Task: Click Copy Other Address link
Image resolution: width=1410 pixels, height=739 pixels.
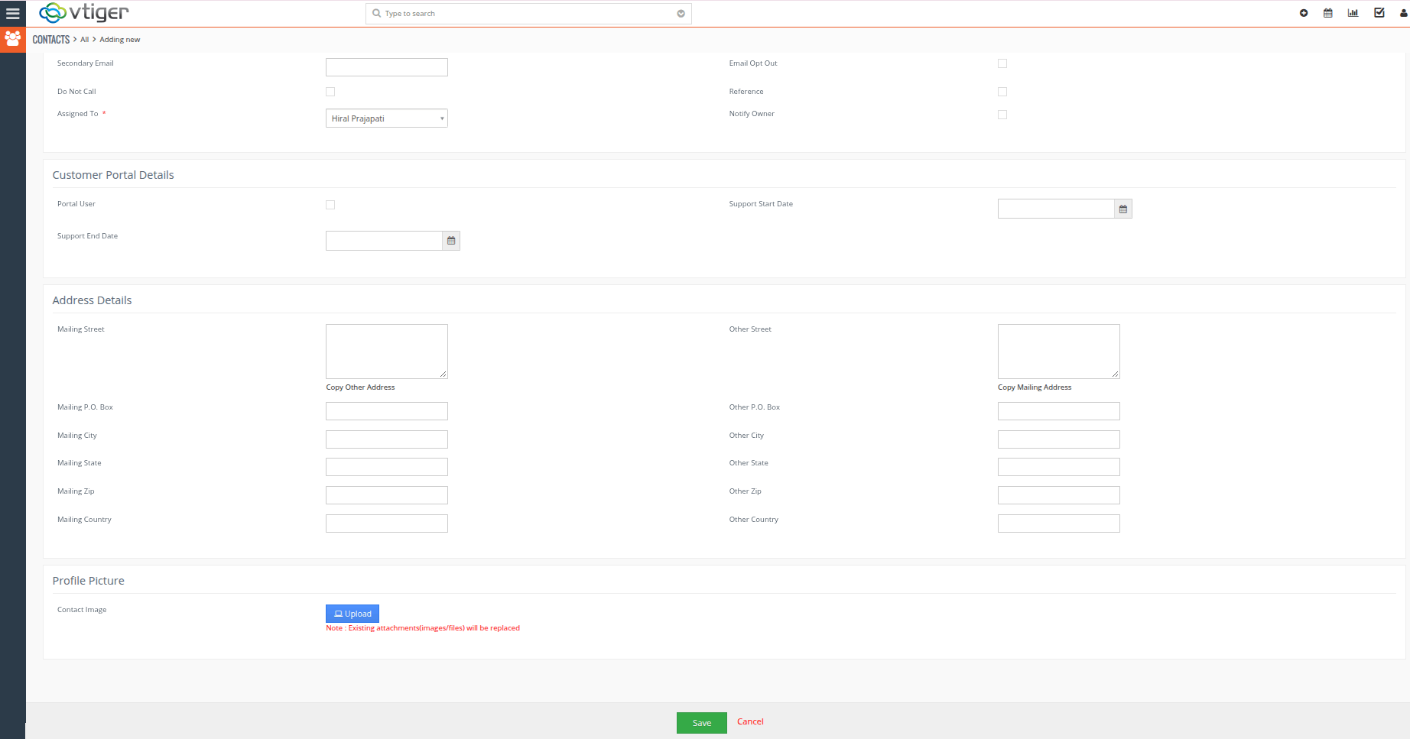Action: (360, 387)
